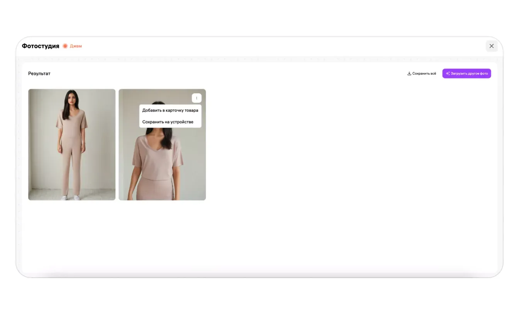Click the model's face in the full-length photo

pyautogui.click(x=71, y=99)
